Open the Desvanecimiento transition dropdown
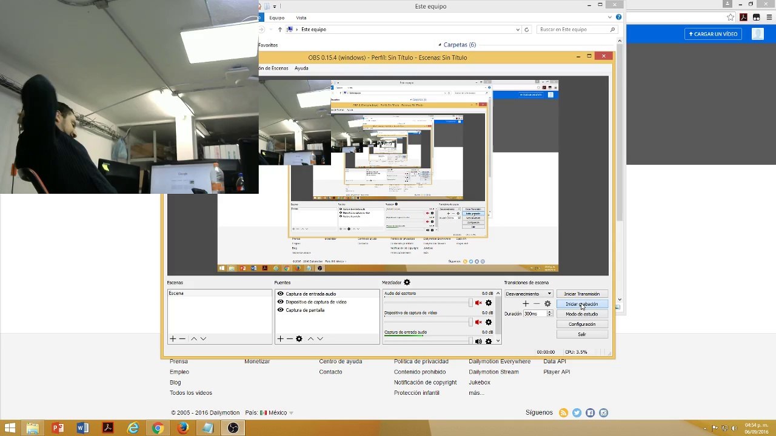 click(x=529, y=294)
